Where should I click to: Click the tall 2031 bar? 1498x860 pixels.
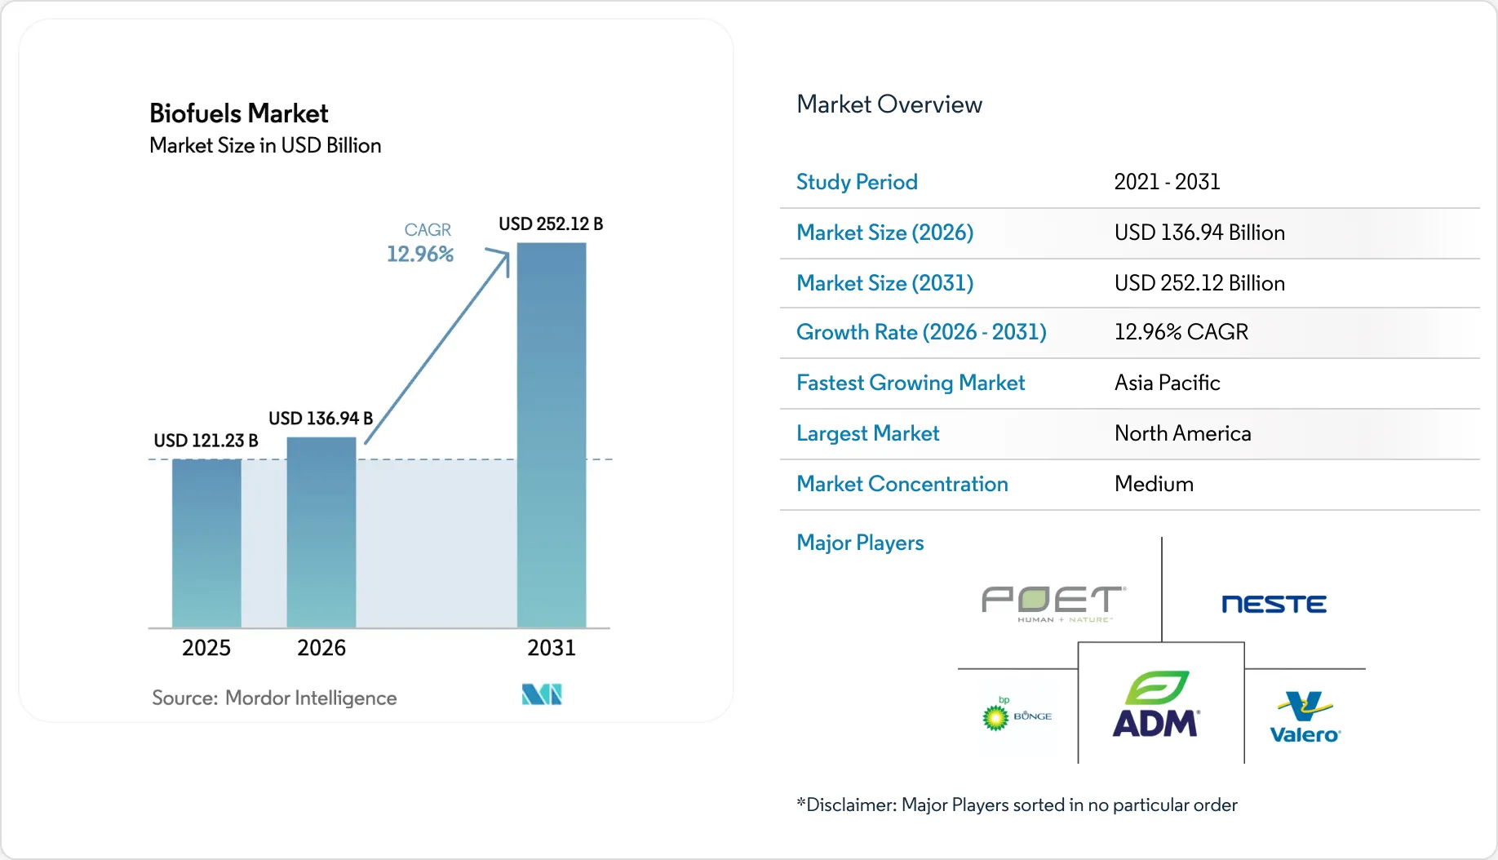click(552, 435)
